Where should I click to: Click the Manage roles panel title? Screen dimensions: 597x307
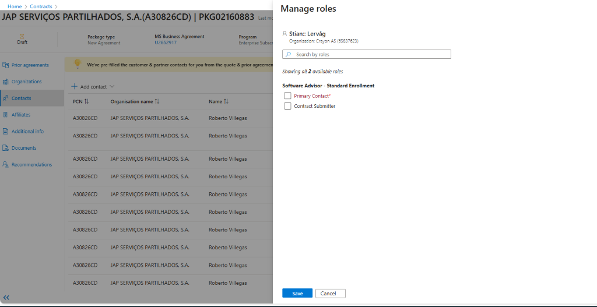308,9
